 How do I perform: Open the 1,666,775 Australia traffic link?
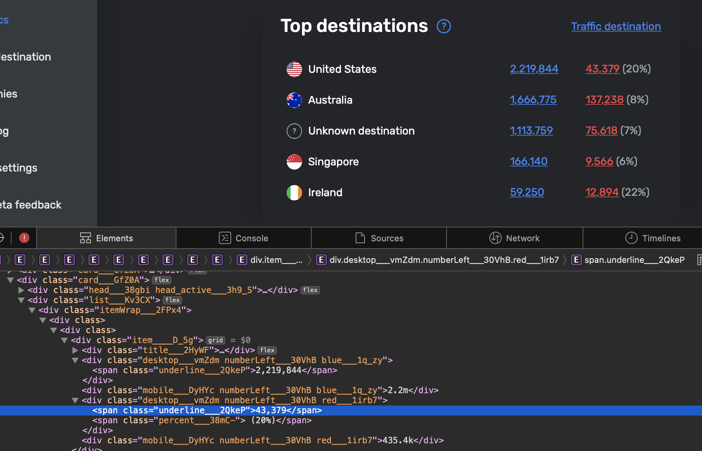(533, 100)
